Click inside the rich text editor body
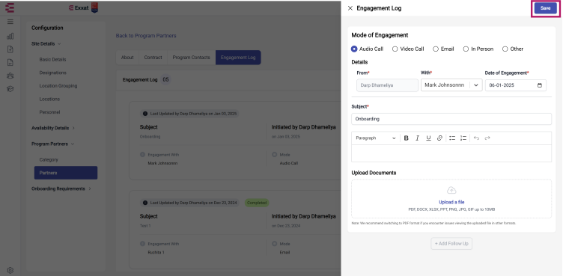The image size is (563, 276). pos(451,153)
